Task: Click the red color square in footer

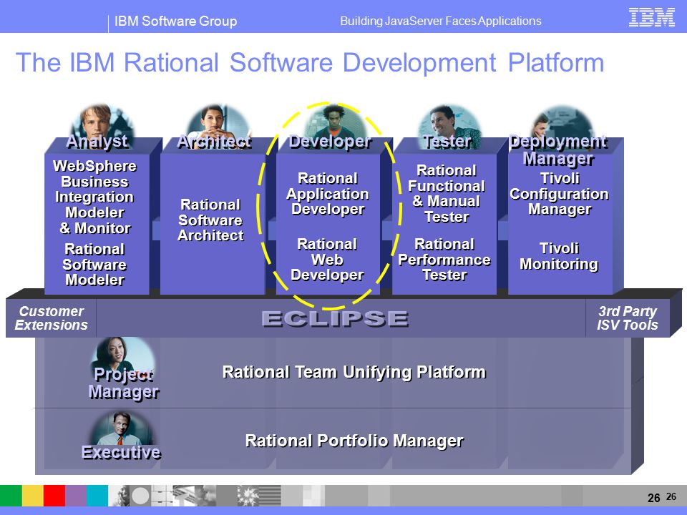Action: click(x=54, y=495)
